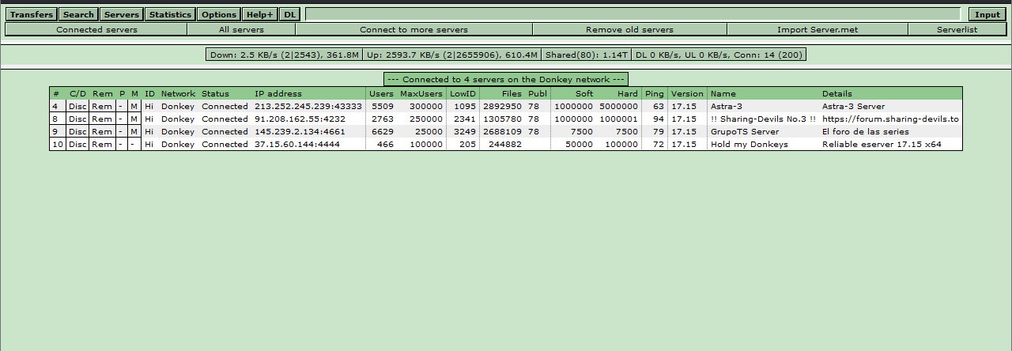Click the Help+ button
Image resolution: width=1012 pixels, height=351 pixels.
[x=259, y=14]
